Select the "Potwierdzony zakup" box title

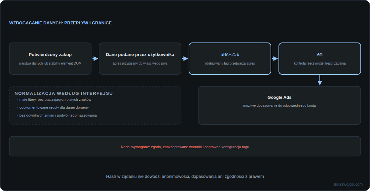click(50, 55)
